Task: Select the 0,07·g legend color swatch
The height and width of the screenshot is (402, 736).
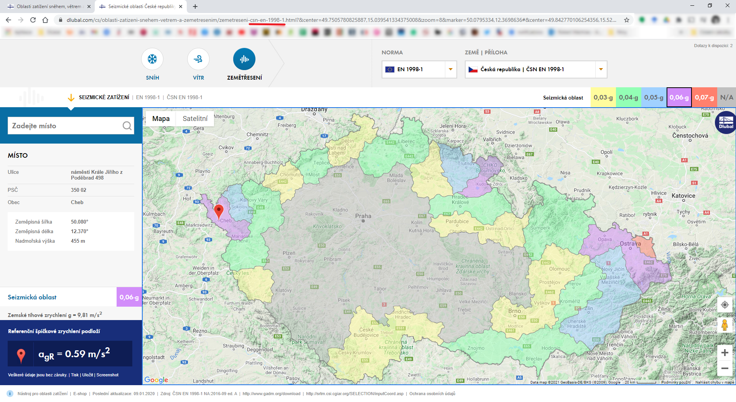Action: coord(704,97)
